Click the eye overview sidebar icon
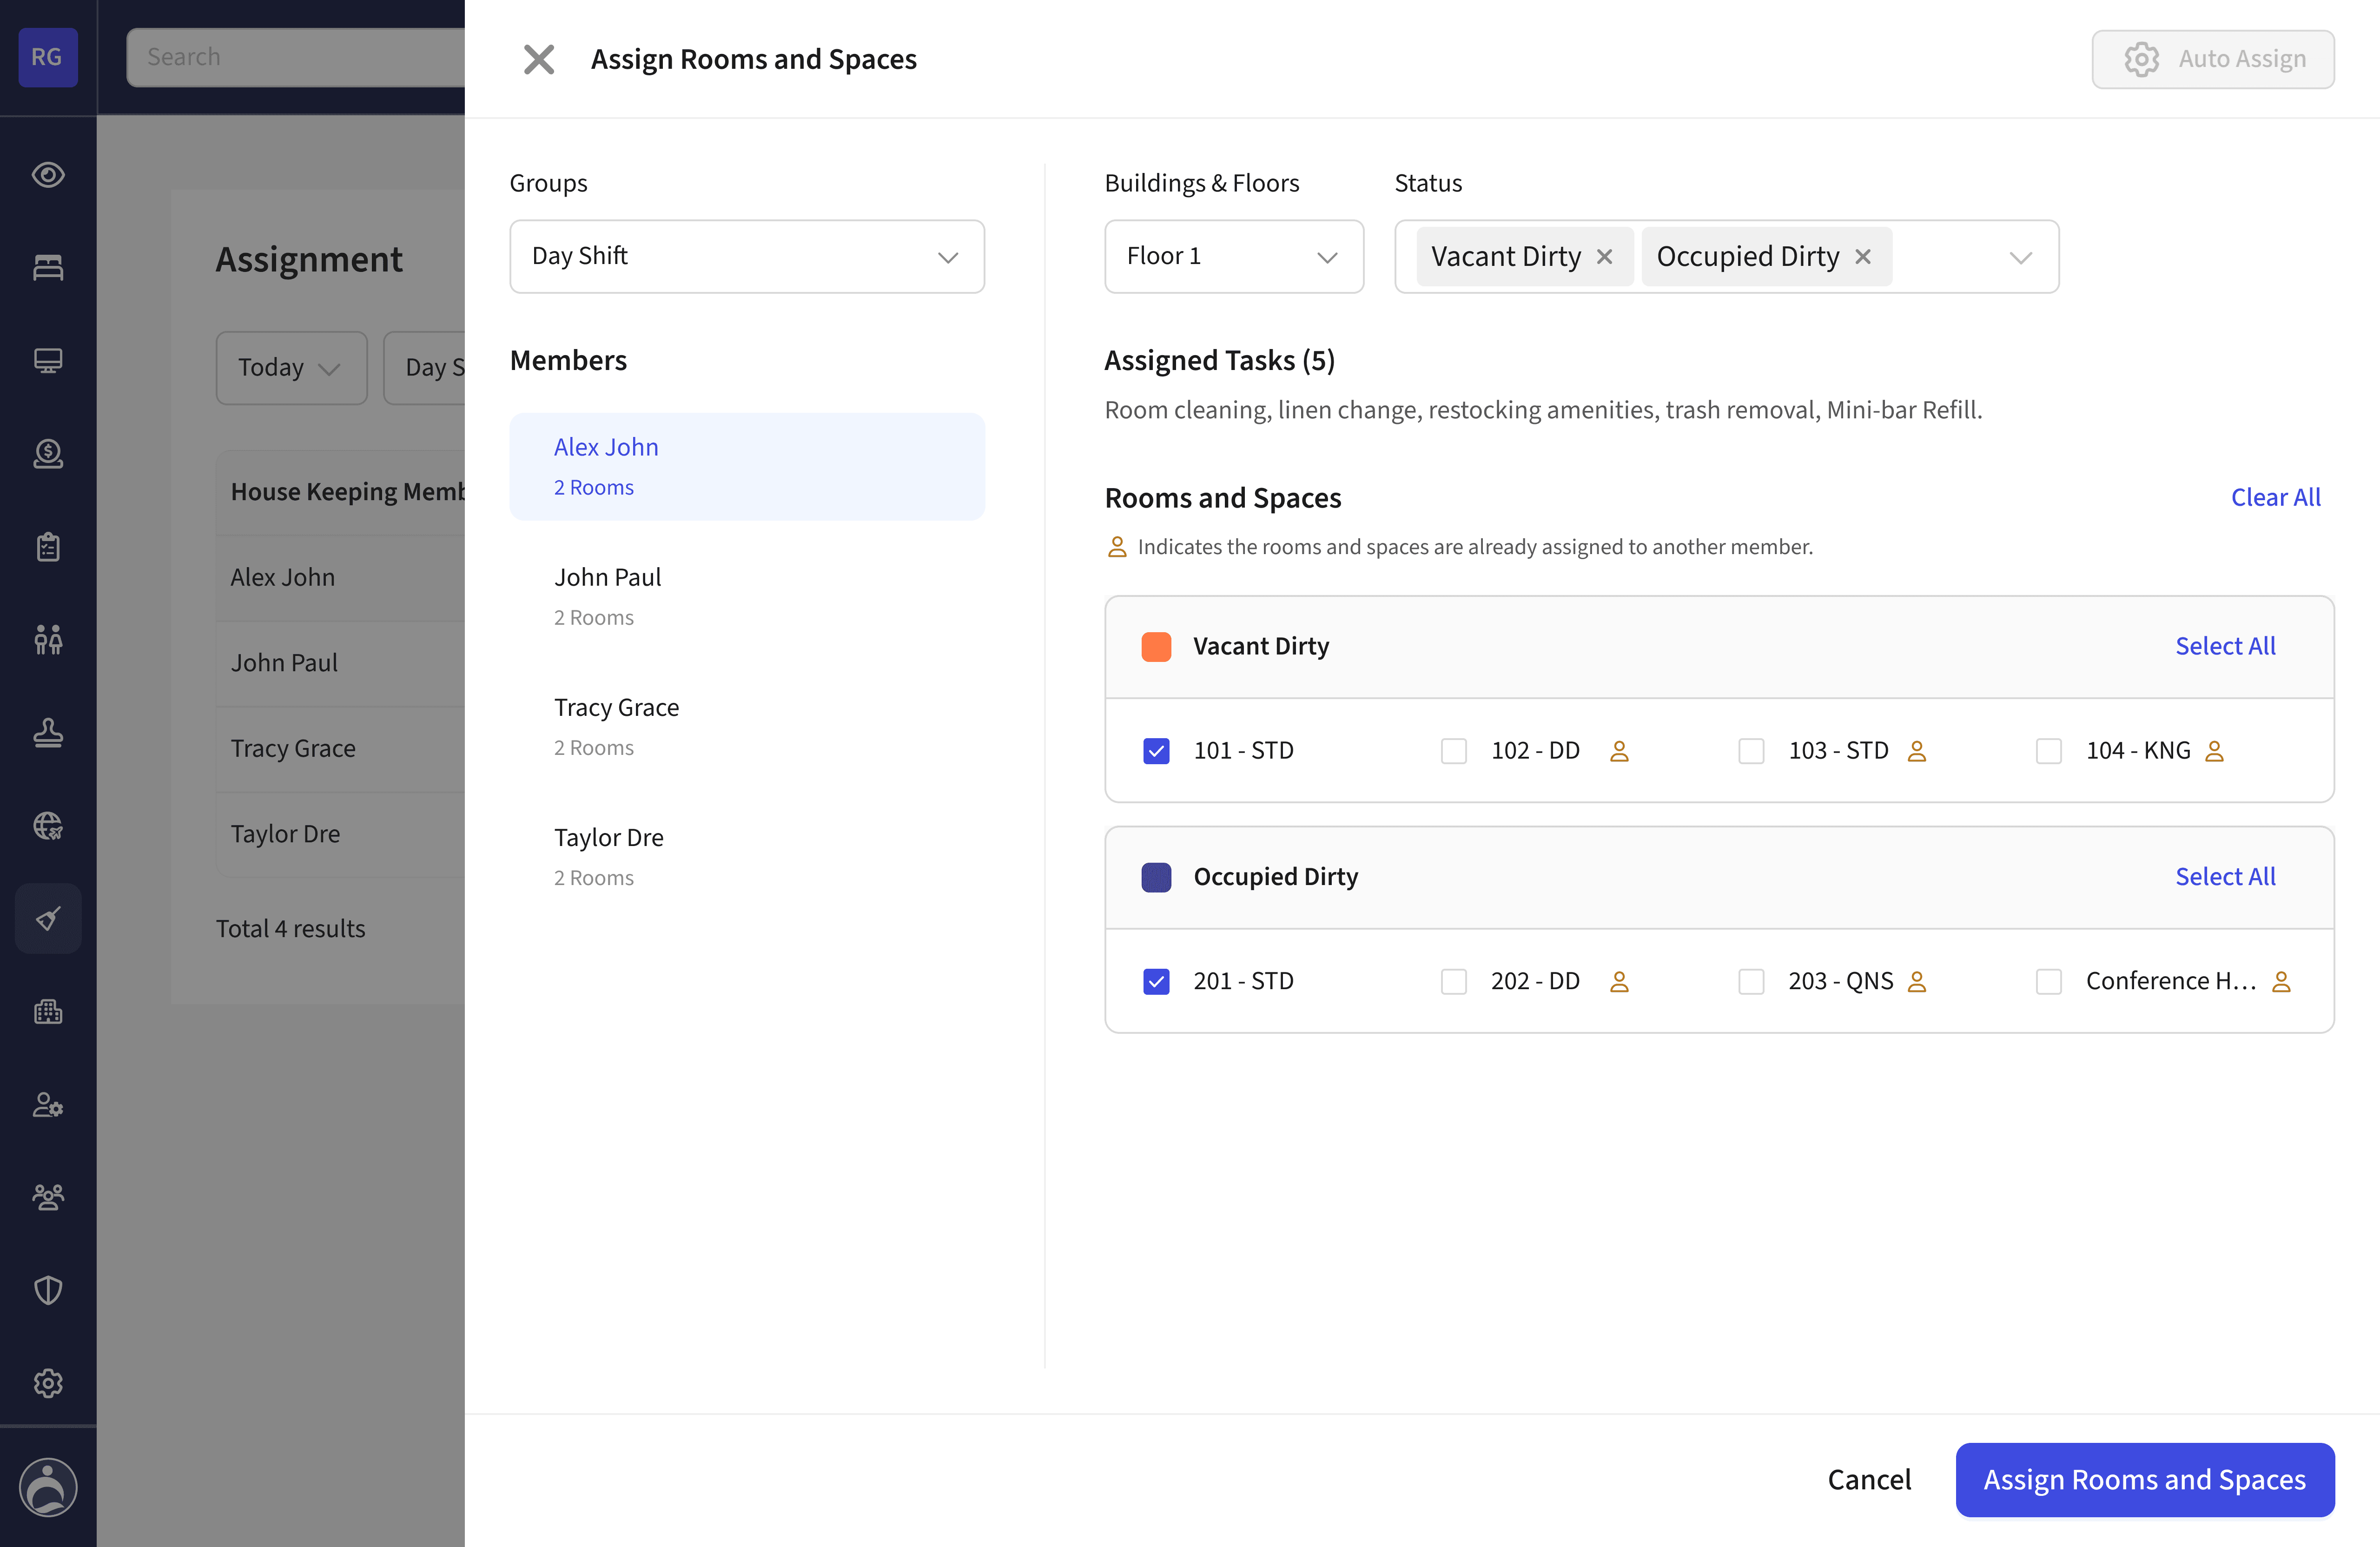 pos(48,175)
